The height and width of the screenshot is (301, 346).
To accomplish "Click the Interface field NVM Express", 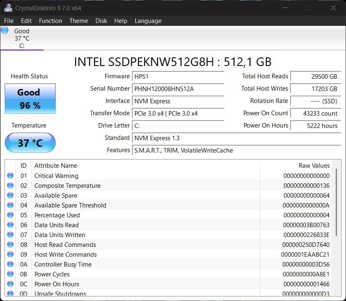I will [178, 101].
